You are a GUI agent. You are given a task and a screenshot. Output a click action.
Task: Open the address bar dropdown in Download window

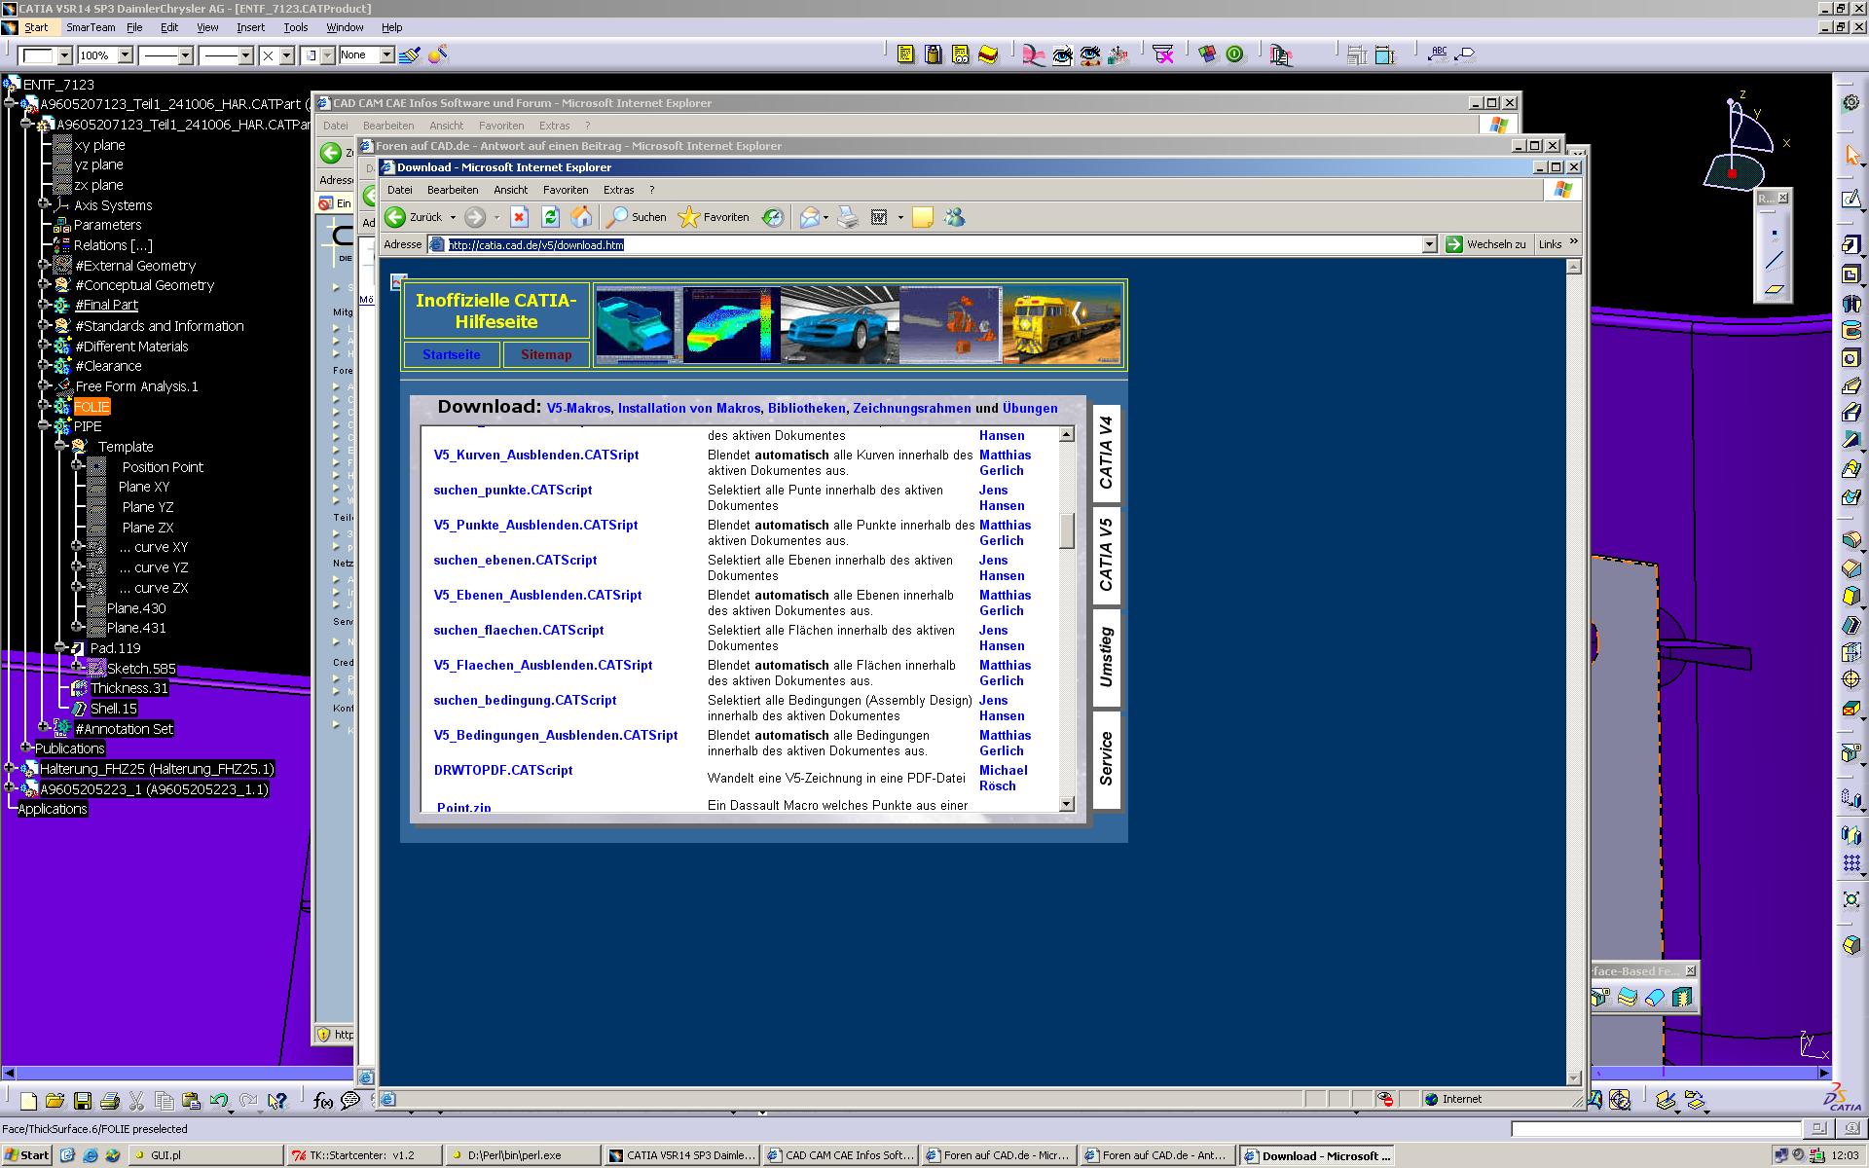[1429, 244]
